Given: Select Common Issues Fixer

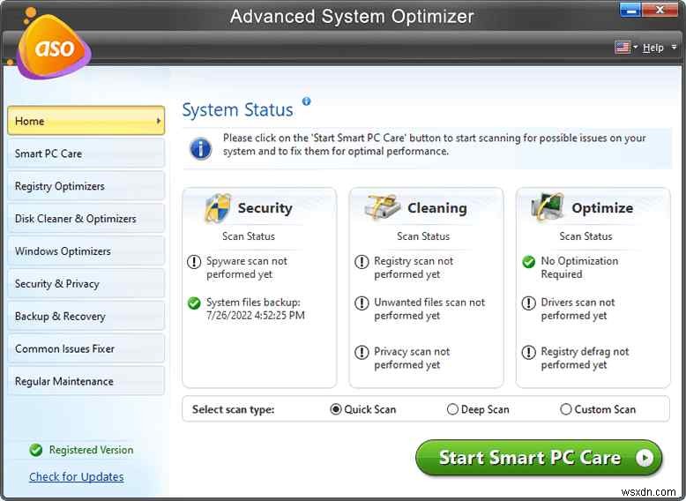Looking at the screenshot, I should [86, 348].
